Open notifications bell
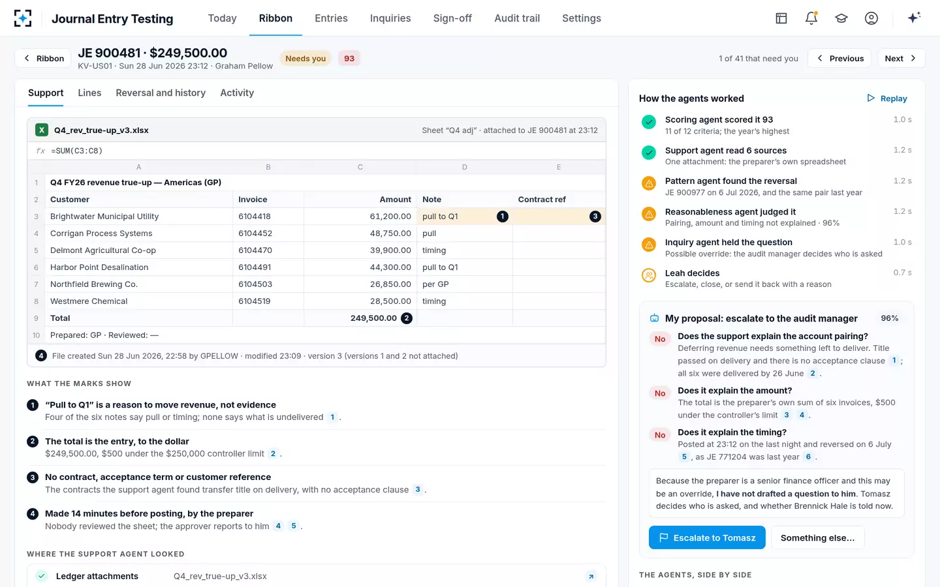The height and width of the screenshot is (587, 940). pyautogui.click(x=811, y=18)
